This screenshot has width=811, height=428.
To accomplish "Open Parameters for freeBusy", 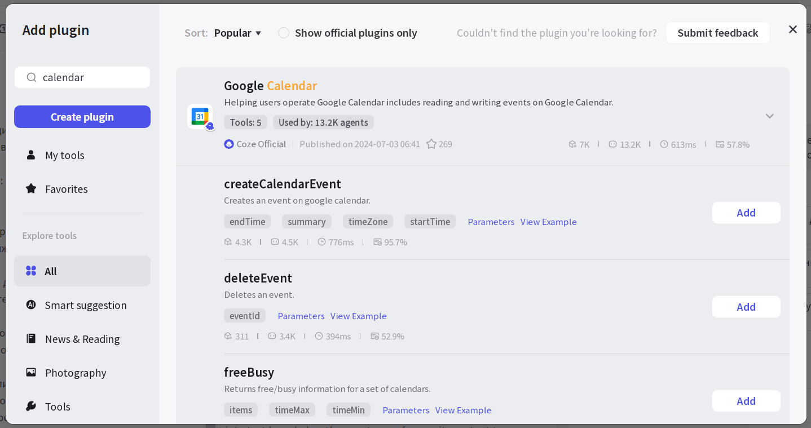I will [x=406, y=410].
